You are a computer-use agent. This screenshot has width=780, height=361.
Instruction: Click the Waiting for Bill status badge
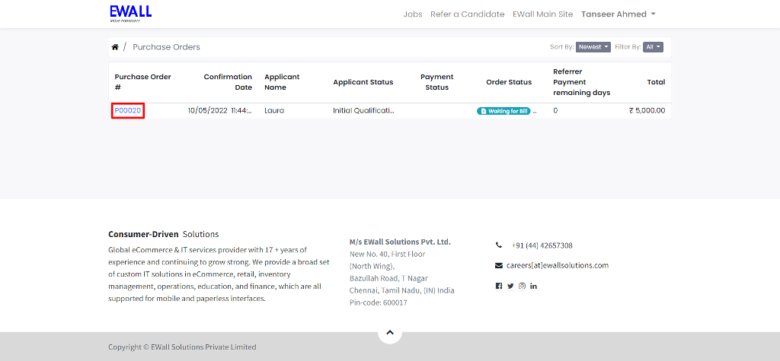coord(503,111)
